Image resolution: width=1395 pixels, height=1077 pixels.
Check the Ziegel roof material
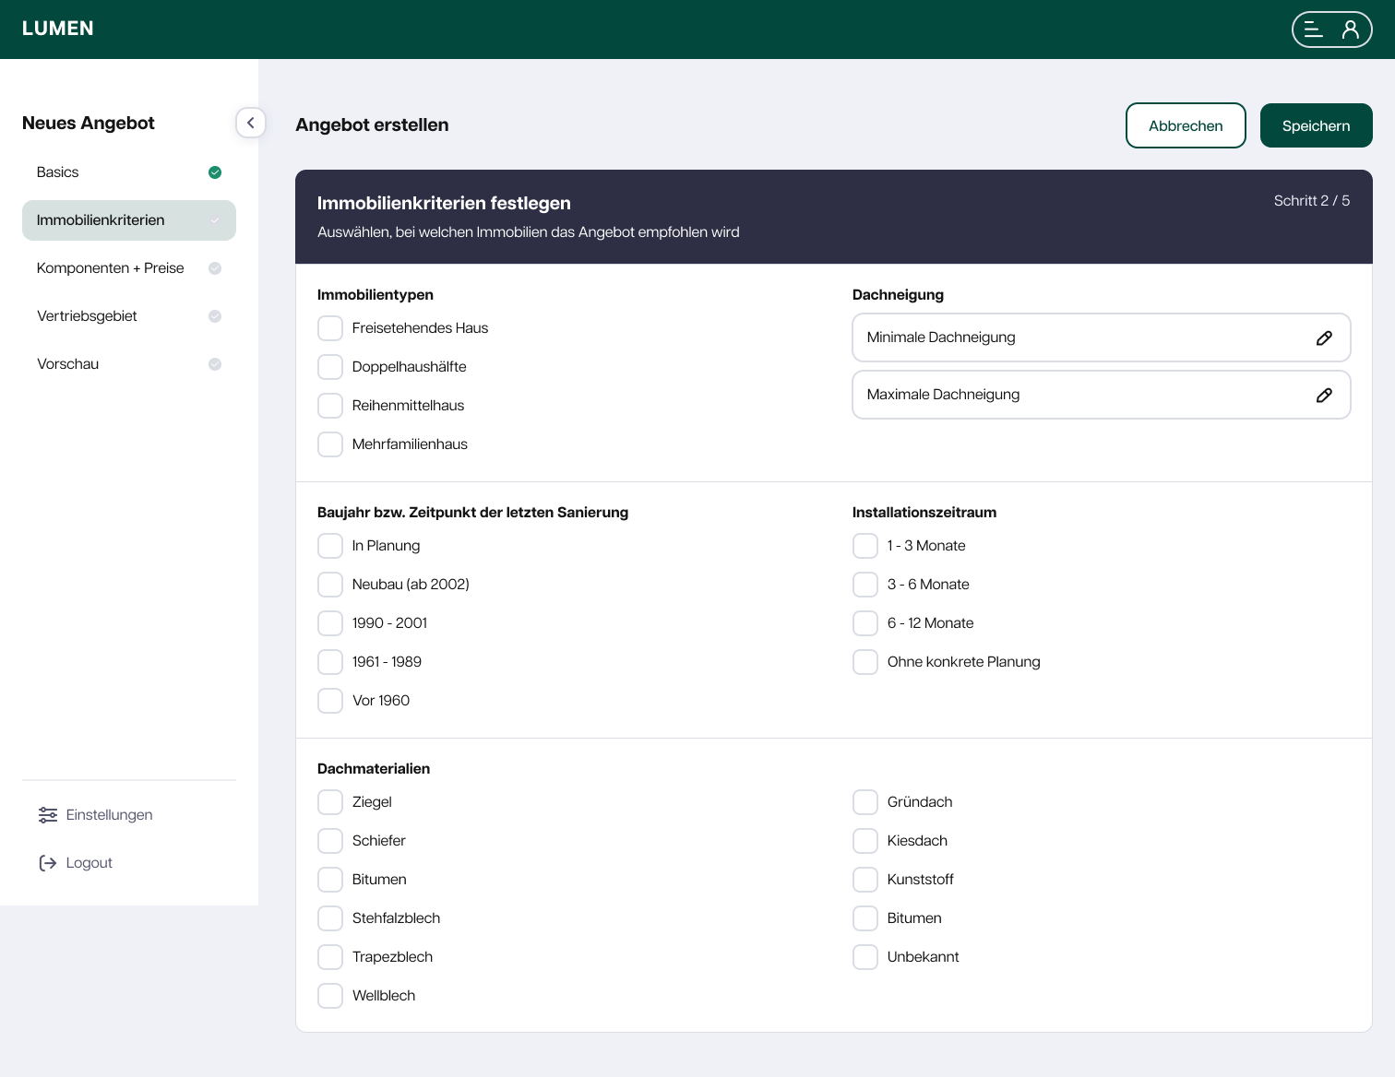330,802
